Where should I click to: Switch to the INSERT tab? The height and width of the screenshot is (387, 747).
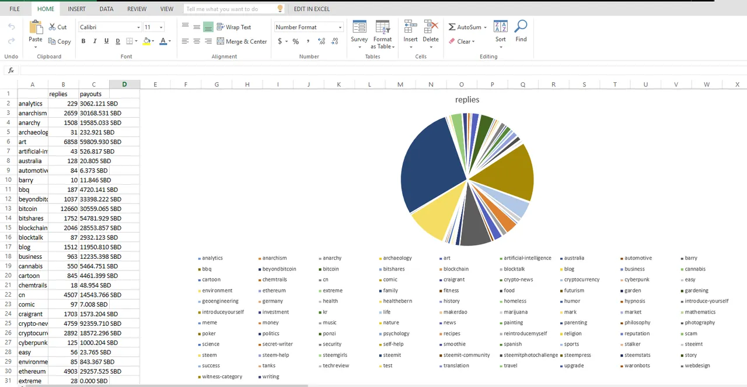click(76, 9)
